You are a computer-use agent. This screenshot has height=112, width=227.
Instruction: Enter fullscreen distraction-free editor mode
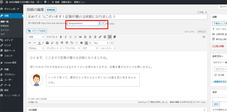204,37
